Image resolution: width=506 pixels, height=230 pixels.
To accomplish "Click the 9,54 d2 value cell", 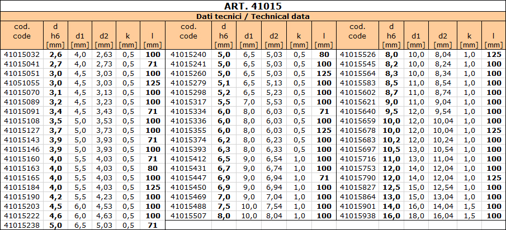I will [x=442, y=112].
